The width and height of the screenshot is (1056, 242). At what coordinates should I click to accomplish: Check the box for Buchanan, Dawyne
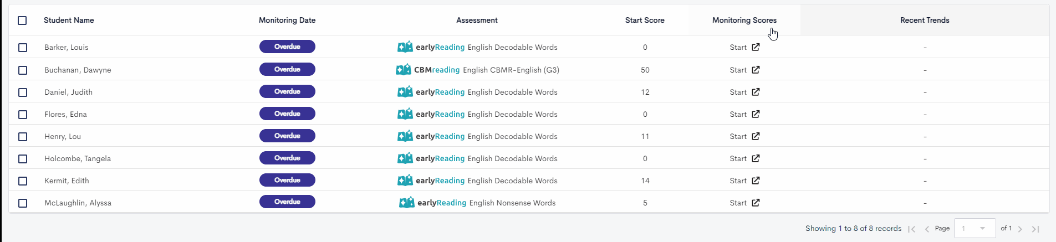tap(23, 70)
